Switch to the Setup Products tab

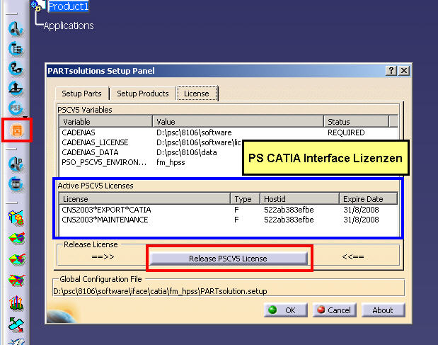pyautogui.click(x=143, y=94)
